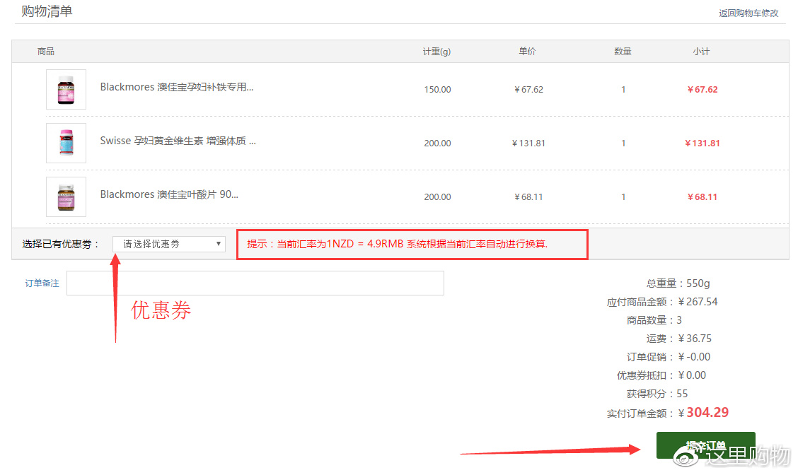798x475 pixels.
Task: Click the Blackmores iron supplement product thumbnail
Action: (x=66, y=90)
